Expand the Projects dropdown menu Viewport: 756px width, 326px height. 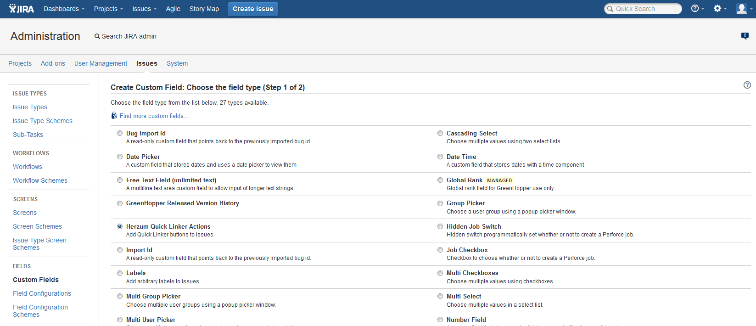coord(108,9)
